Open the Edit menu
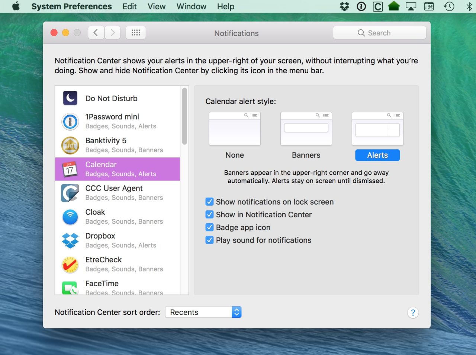 point(129,6)
